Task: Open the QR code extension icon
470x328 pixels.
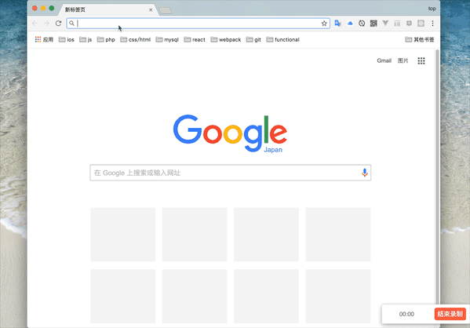Action: pyautogui.click(x=373, y=24)
